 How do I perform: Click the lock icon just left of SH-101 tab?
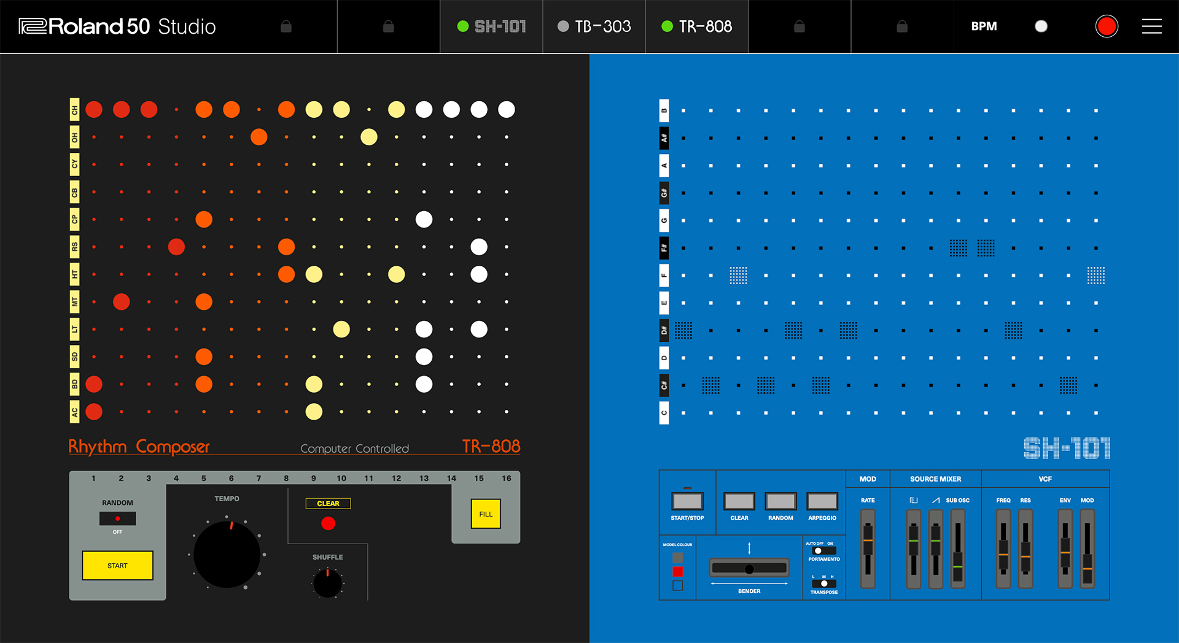click(388, 26)
